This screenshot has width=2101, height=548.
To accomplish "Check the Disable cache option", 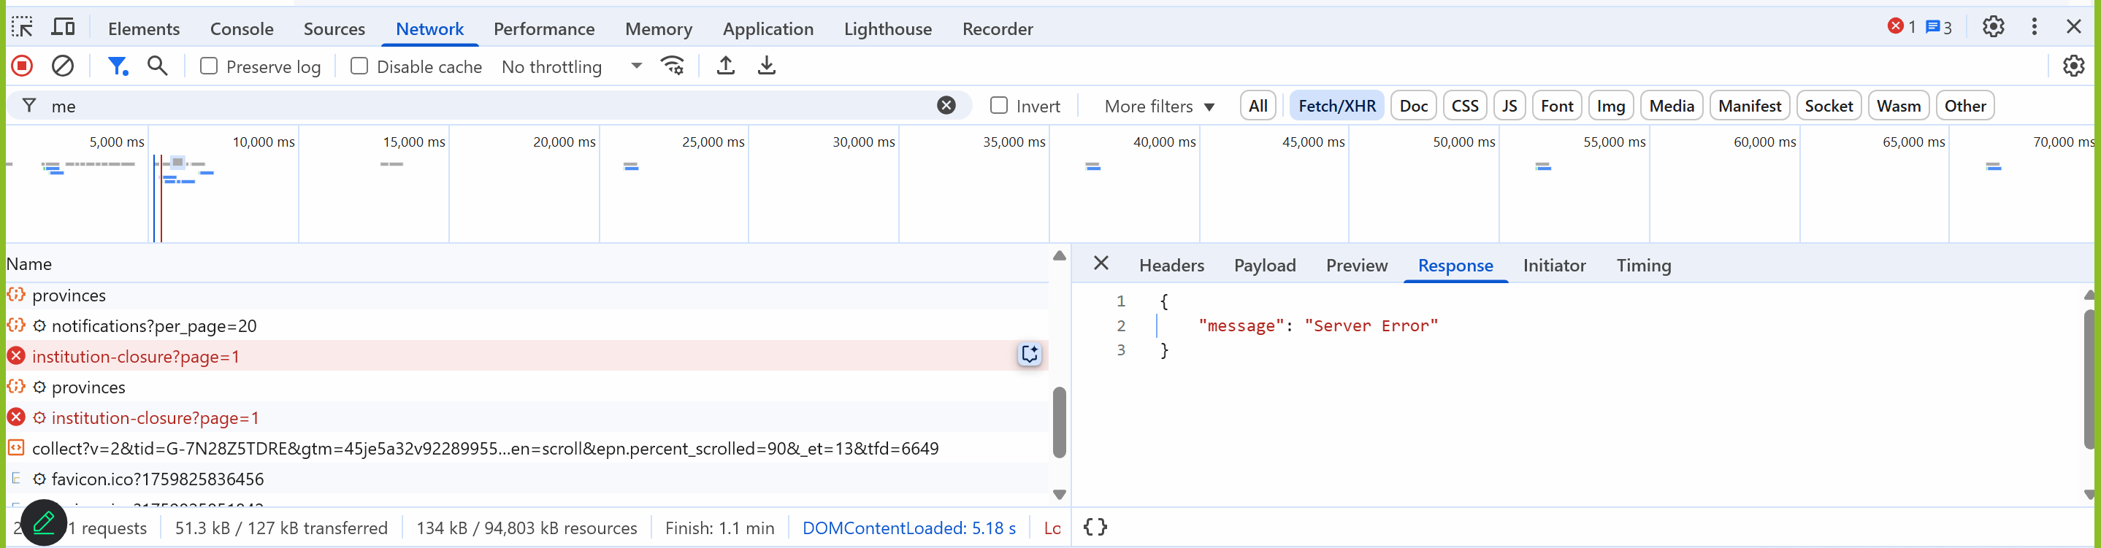I will point(359,66).
